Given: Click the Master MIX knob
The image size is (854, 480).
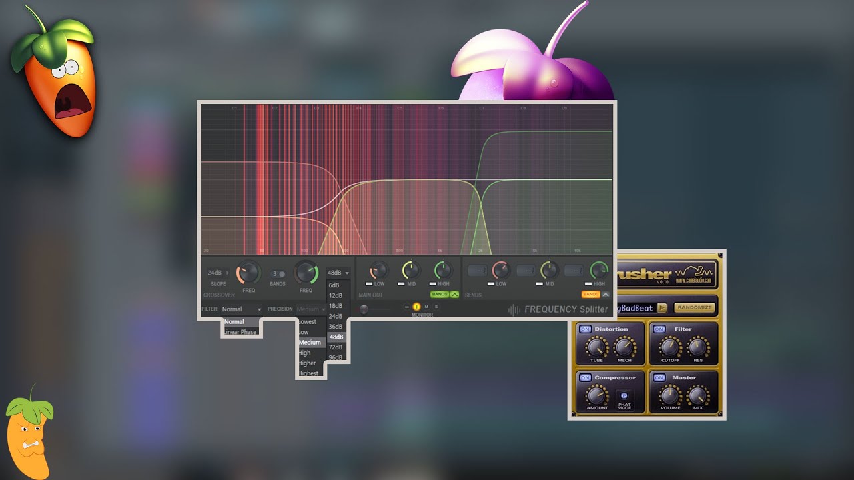Looking at the screenshot, I should coord(698,396).
